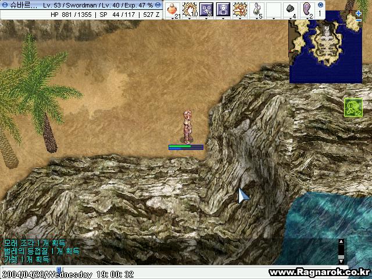The height and width of the screenshot is (279, 372).
Task: Use the white potion bottle in the hotkey bar
Action: coord(256,9)
